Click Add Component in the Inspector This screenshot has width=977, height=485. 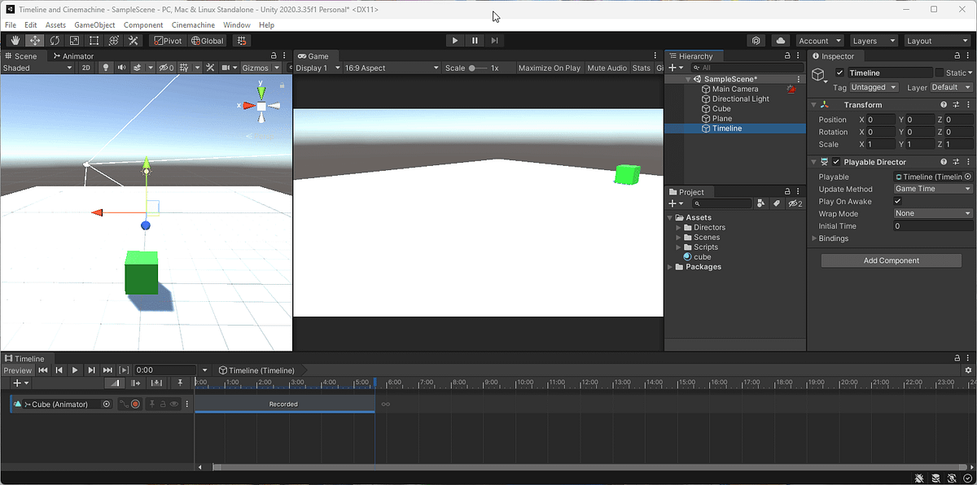coord(891,260)
